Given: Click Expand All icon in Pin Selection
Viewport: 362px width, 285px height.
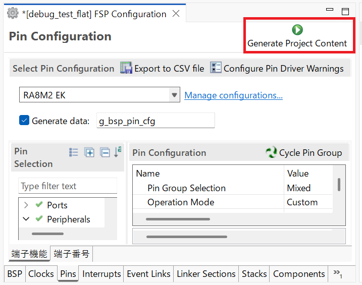Looking at the screenshot, I should pyautogui.click(x=89, y=152).
